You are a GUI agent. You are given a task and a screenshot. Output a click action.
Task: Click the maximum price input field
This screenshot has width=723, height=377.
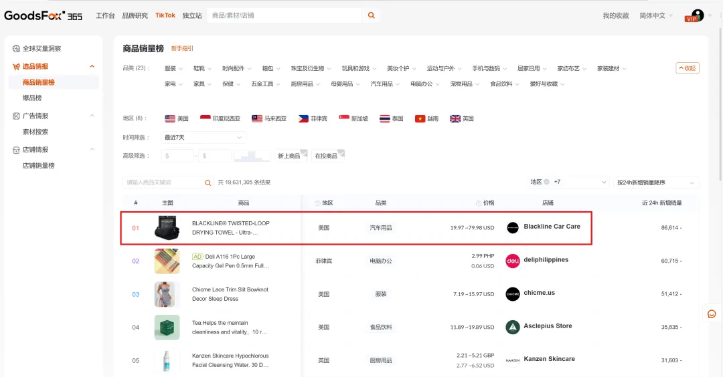(x=215, y=156)
